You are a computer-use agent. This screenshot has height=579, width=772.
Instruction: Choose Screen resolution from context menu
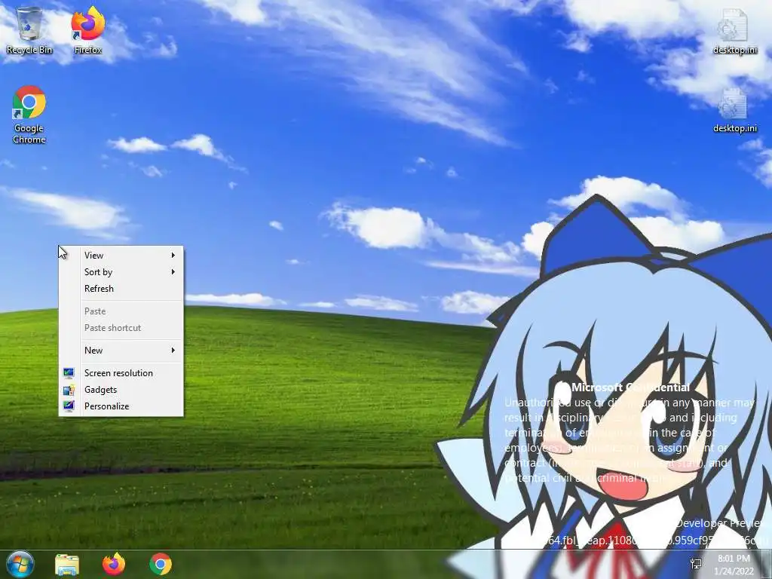(x=121, y=372)
